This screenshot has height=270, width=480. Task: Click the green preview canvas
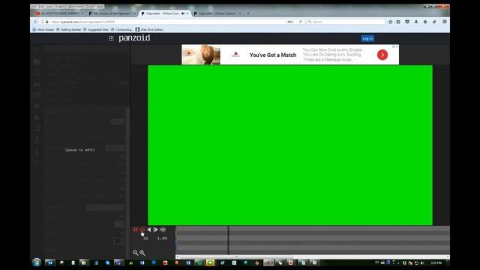(x=290, y=145)
